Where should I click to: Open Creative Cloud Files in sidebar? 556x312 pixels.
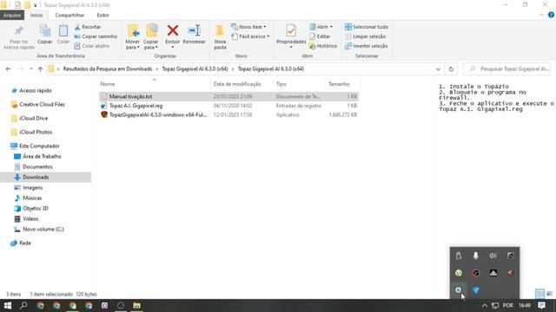(x=42, y=104)
